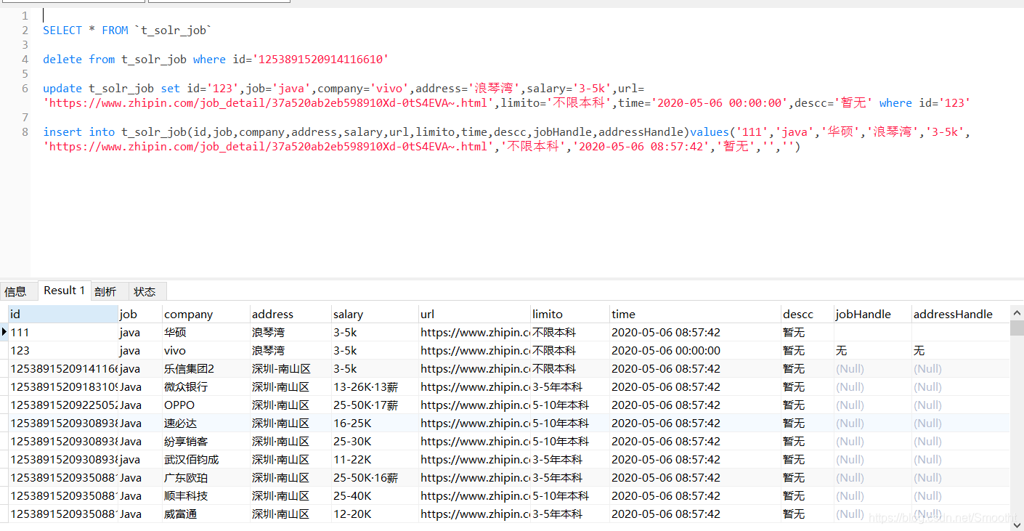This screenshot has height=531, width=1024.
Task: Select the company cell 速必达
Action: coord(206,423)
